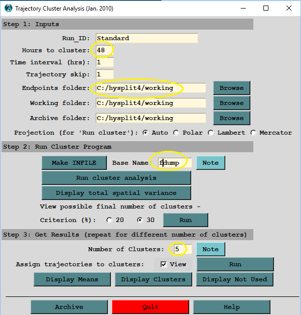Image resolution: width=301 pixels, height=315 pixels.
Task: Click the red Quit button
Action: click(150, 307)
